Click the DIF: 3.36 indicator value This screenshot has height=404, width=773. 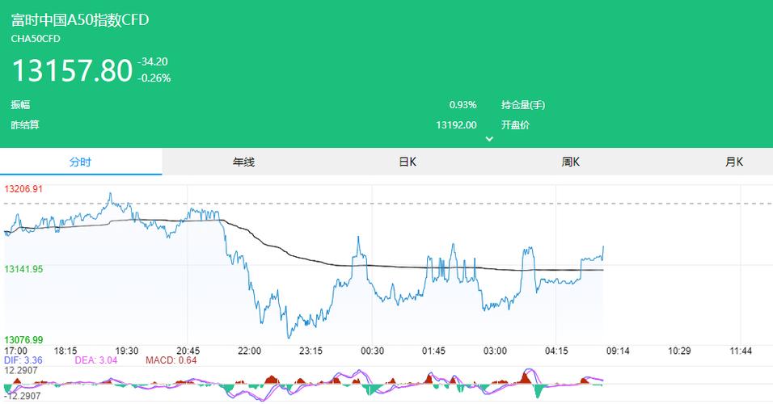[x=23, y=360]
